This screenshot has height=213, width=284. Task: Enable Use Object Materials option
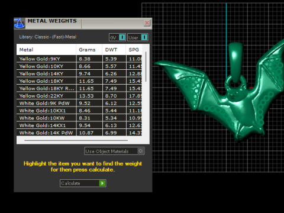pos(114,151)
